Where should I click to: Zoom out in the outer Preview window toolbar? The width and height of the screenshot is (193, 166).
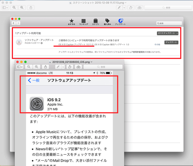[14, 8]
